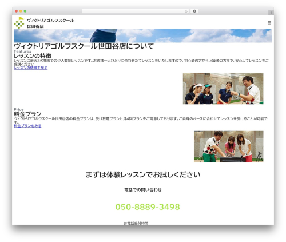Click the まずは体験レッスンでお試しください heading
The image size is (286, 242).
pos(143,174)
